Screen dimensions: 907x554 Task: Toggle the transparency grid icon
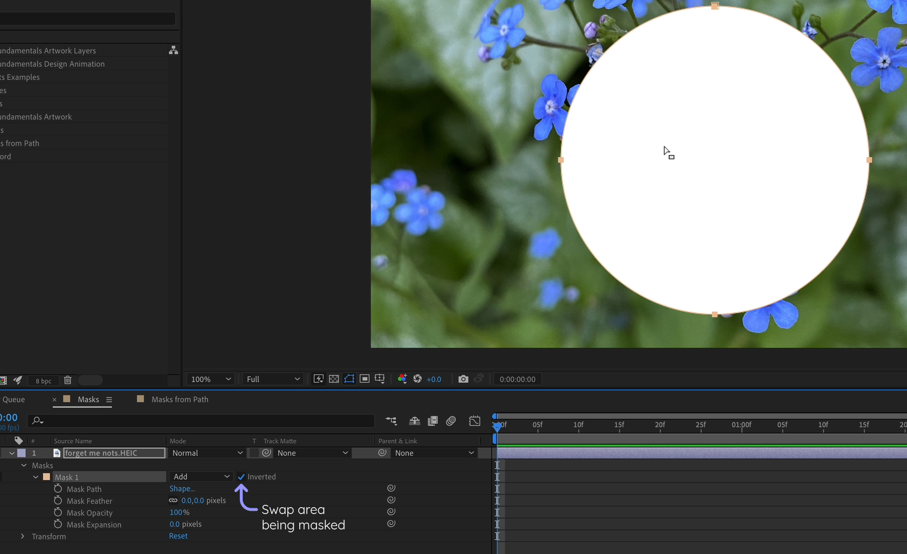point(334,379)
